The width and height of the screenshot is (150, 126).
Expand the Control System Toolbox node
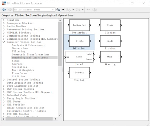tap(4, 80)
